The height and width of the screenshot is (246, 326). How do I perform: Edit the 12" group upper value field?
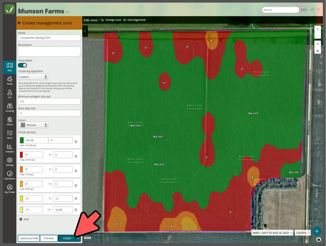63,198
